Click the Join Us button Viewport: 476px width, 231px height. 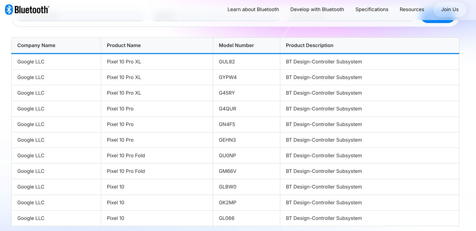click(450, 9)
